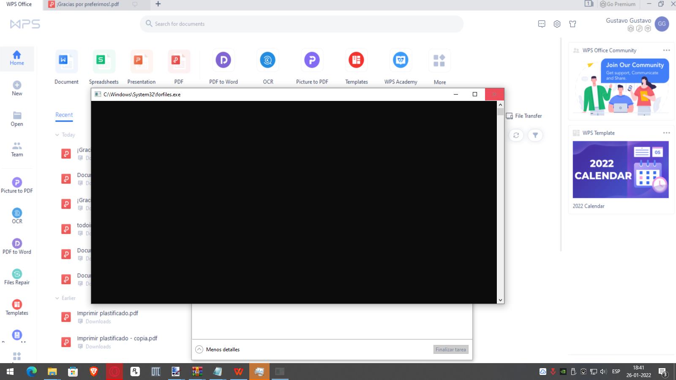Launch PDF to Word converter in top row
The image size is (676, 380).
223,60
